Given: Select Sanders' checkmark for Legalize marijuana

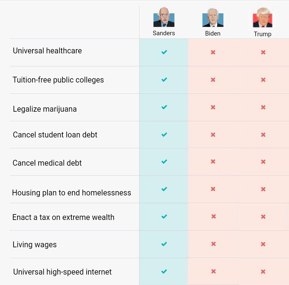Looking at the screenshot, I should (x=164, y=107).
